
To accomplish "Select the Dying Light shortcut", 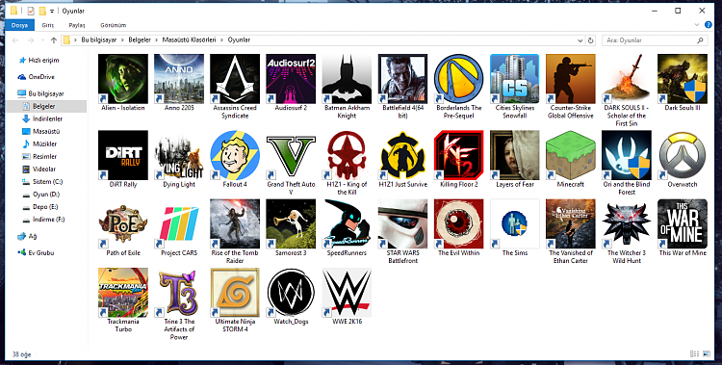I will tap(179, 155).
